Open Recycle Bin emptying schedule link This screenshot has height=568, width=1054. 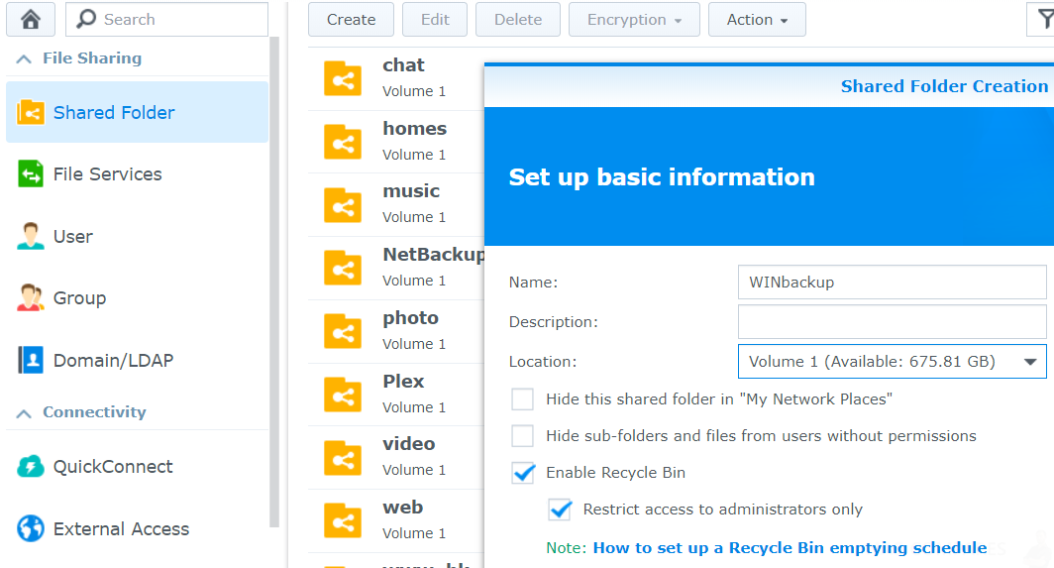tap(790, 548)
